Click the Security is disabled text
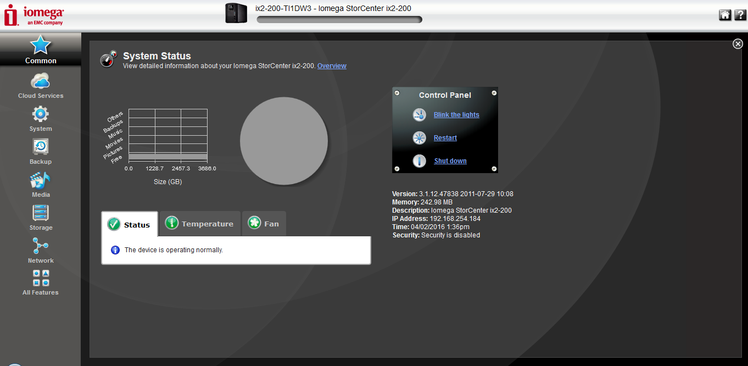Image resolution: width=748 pixels, height=366 pixels. pos(436,235)
